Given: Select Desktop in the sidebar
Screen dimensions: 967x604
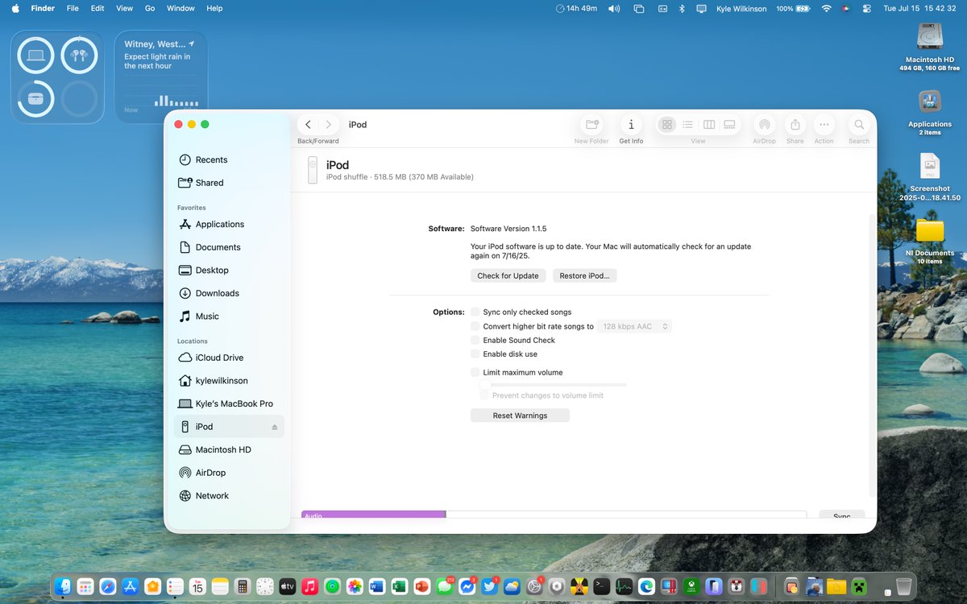Looking at the screenshot, I should pos(229,270).
